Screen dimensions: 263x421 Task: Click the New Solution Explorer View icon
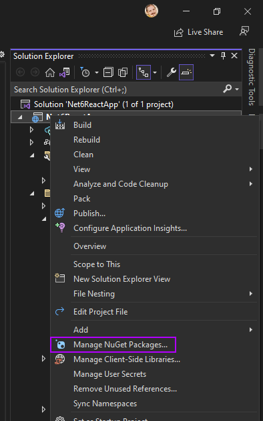[59, 278]
